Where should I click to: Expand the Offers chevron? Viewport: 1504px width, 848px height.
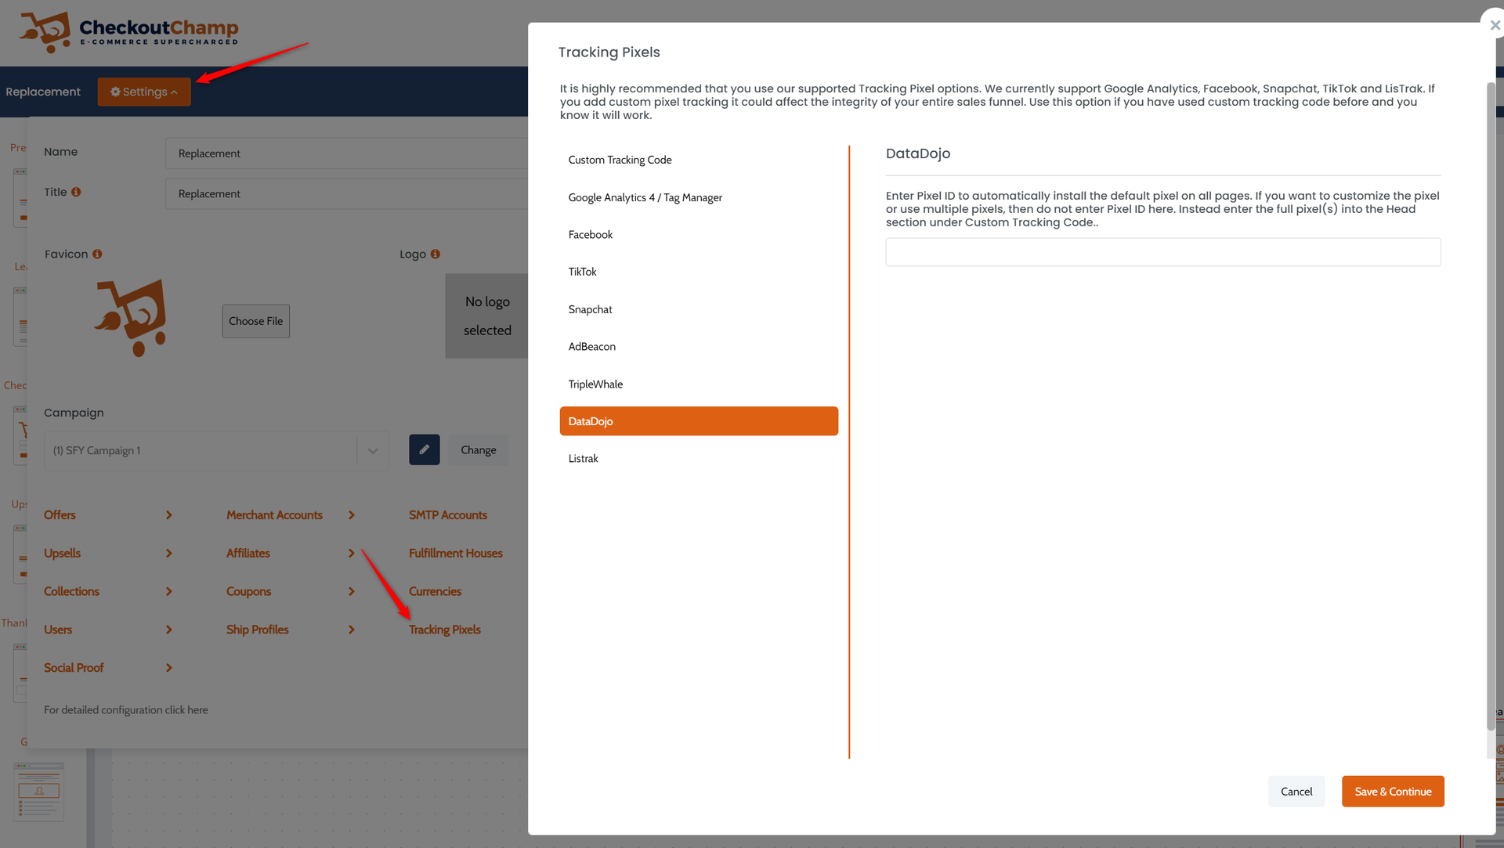pos(168,515)
